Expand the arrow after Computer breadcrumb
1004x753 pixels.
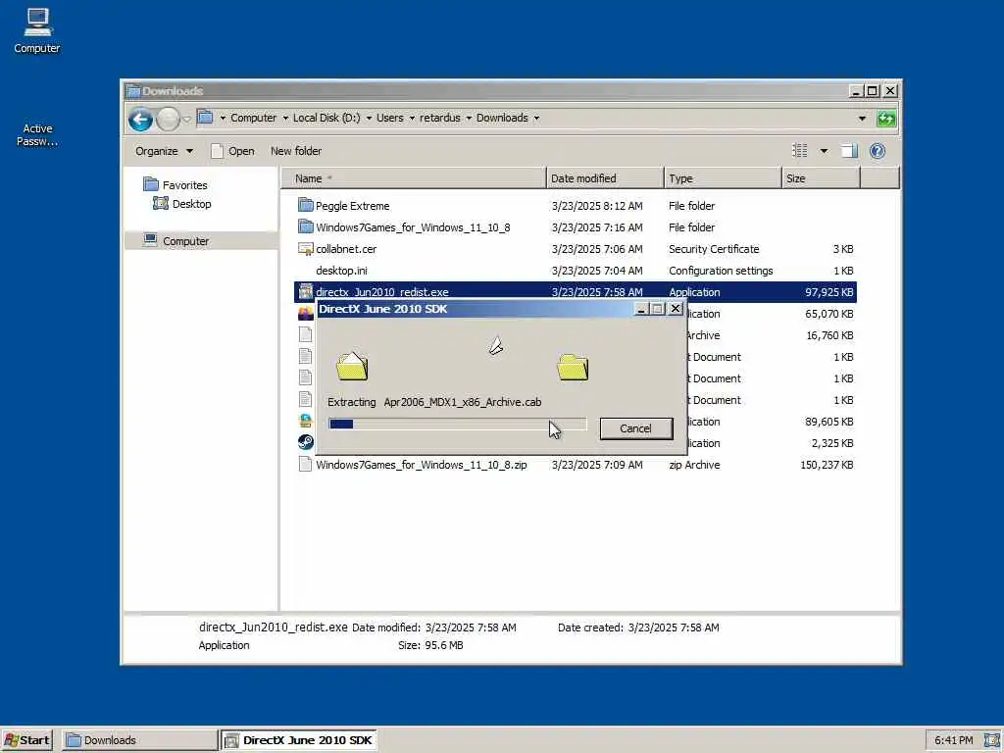coord(285,118)
